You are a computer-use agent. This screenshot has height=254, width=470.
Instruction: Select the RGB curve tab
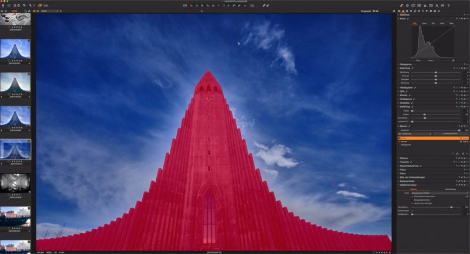click(415, 23)
